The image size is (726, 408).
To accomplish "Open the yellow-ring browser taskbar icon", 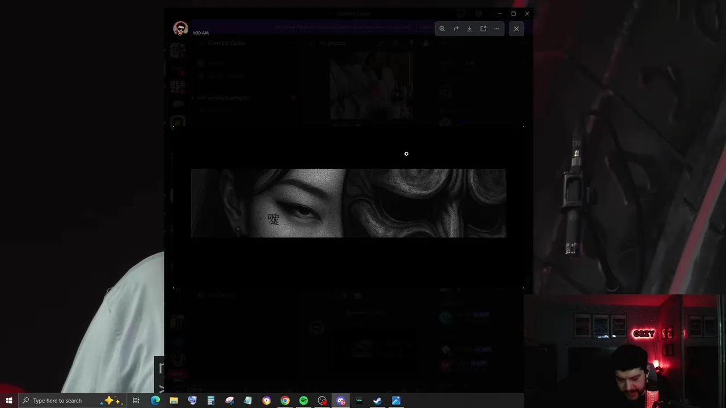I will coord(267,401).
